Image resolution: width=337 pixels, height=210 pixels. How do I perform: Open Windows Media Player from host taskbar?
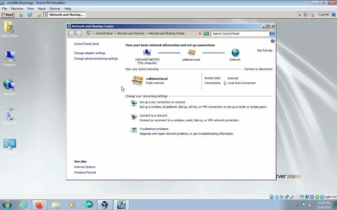coord(72,205)
